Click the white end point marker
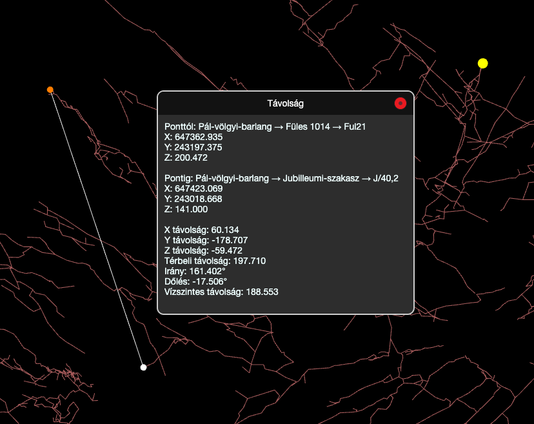Screen dimensions: 534x424 (x=143, y=367)
